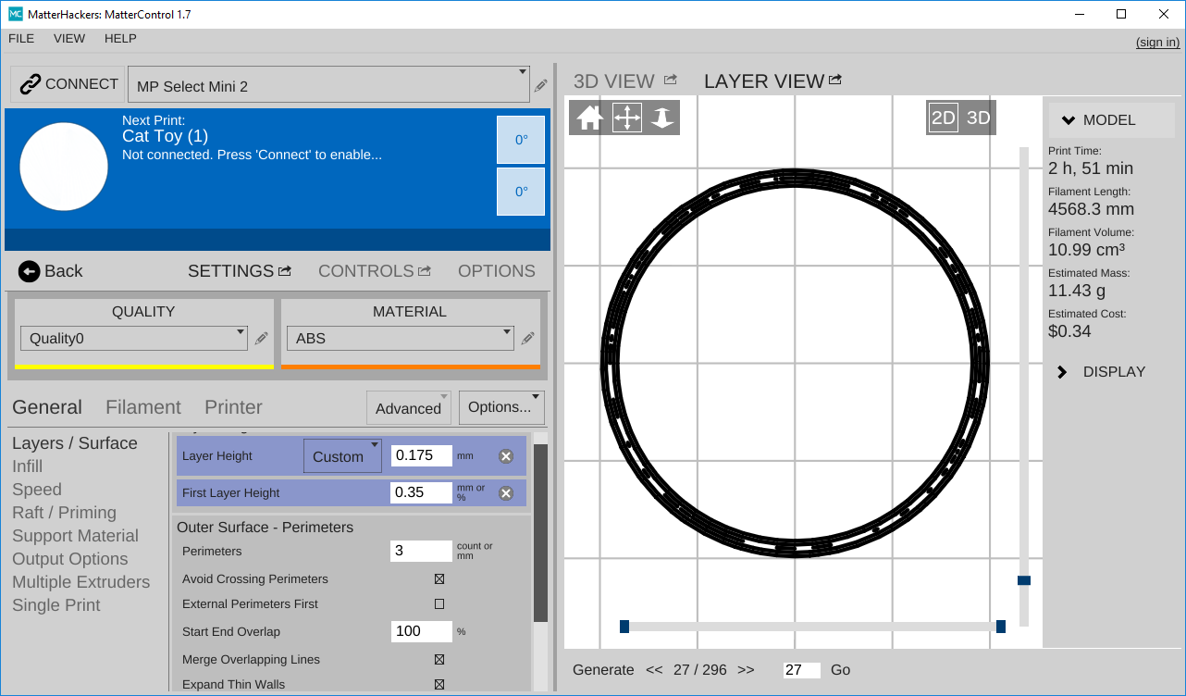Screen dimensions: 1186x696
Task: Open the MP Select Mini 2 printer dropdown
Action: point(328,85)
